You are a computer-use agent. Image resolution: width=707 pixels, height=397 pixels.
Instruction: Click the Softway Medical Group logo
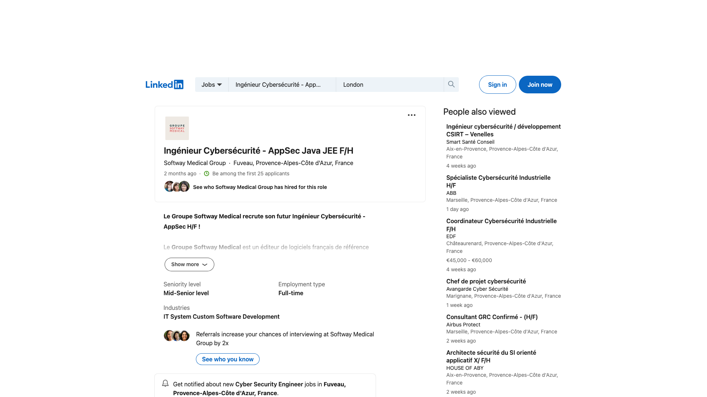tap(177, 128)
